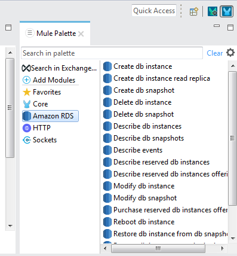The width and height of the screenshot is (237, 256).
Task: Select the Mule Palette tab
Action: click(55, 33)
